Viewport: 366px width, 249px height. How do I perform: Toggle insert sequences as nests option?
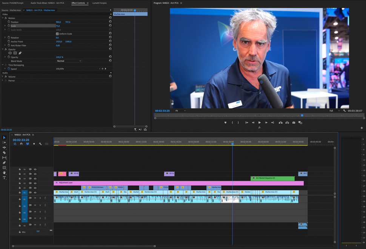[15, 144]
